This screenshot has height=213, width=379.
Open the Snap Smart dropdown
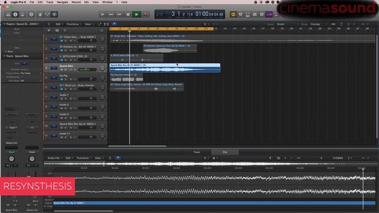[x=288, y=24]
